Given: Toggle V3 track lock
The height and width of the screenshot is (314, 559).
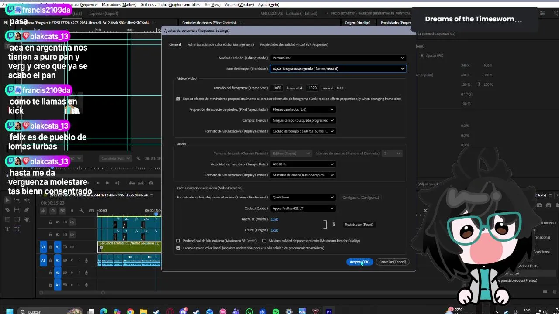Looking at the screenshot, I should [x=50, y=222].
